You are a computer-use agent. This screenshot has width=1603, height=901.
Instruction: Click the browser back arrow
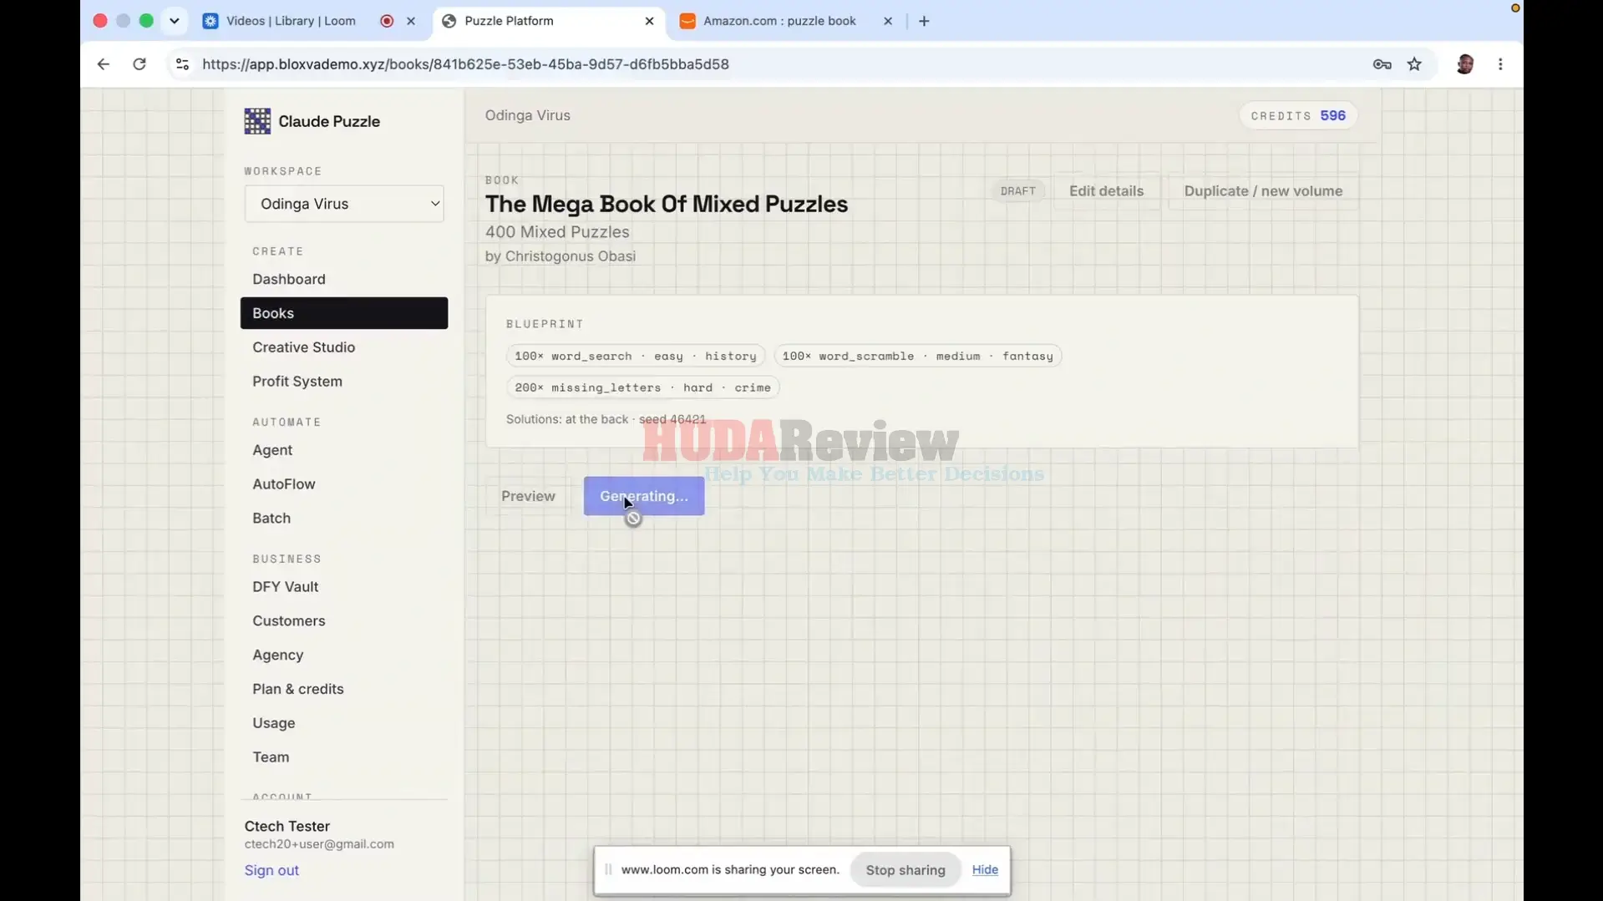point(103,64)
